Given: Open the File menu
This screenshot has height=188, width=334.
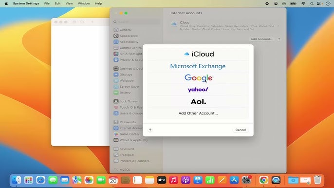Looking at the screenshot, I should pyautogui.click(x=47, y=3).
